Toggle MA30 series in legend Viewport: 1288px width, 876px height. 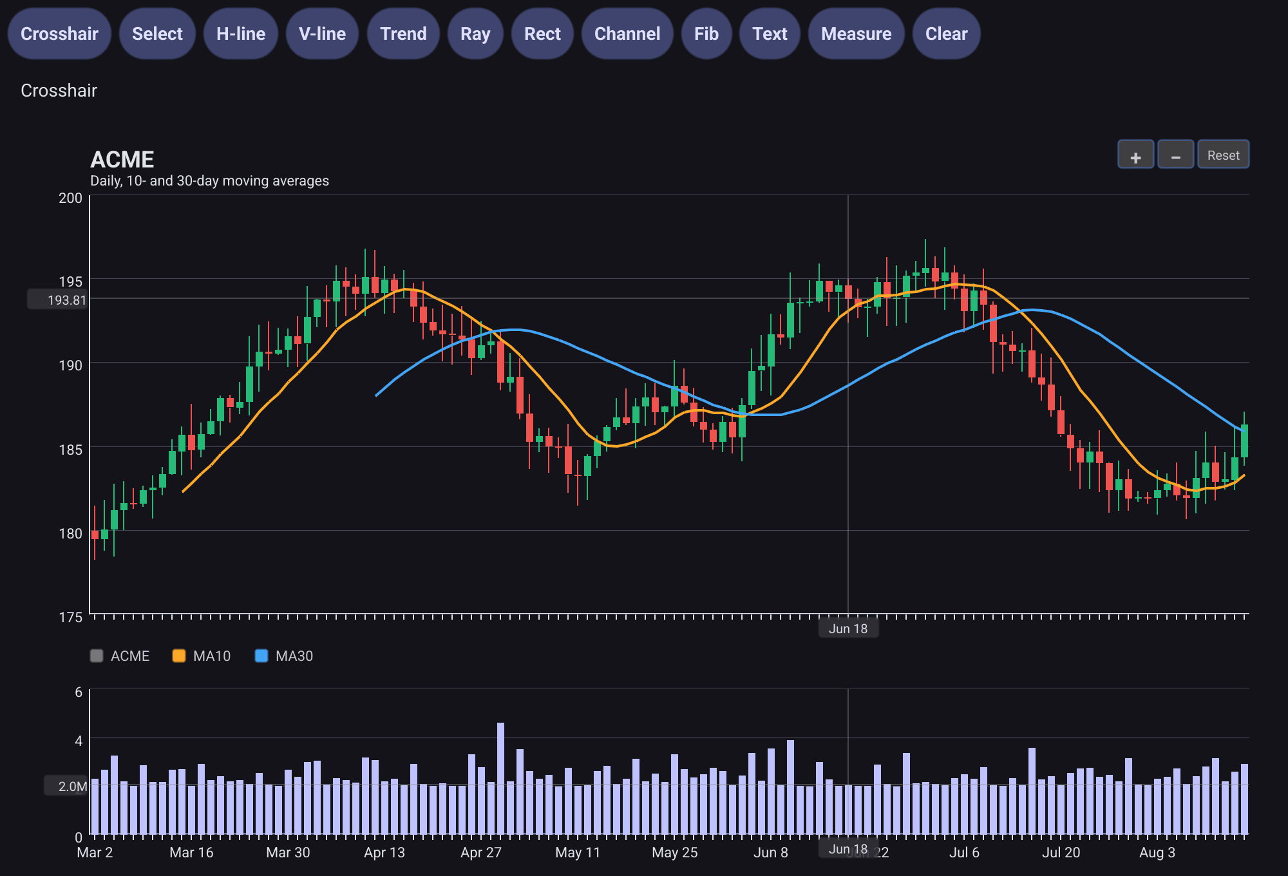point(284,656)
